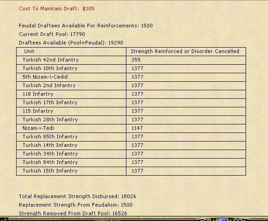Click "Strength Removed From Draft Pool: 16526" line

point(73,213)
